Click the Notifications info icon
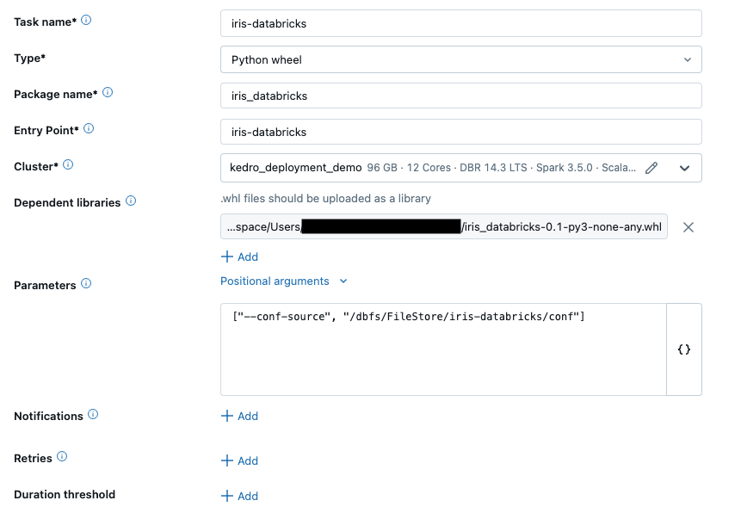Image resolution: width=747 pixels, height=513 pixels. tap(91, 415)
